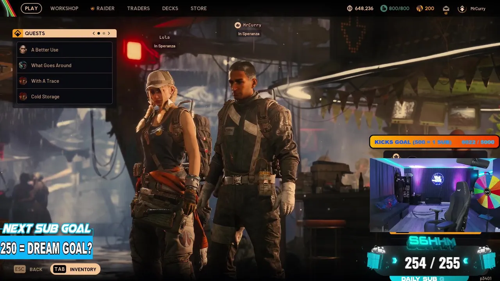Click trader portrait icon for Cold Storage

click(23, 96)
